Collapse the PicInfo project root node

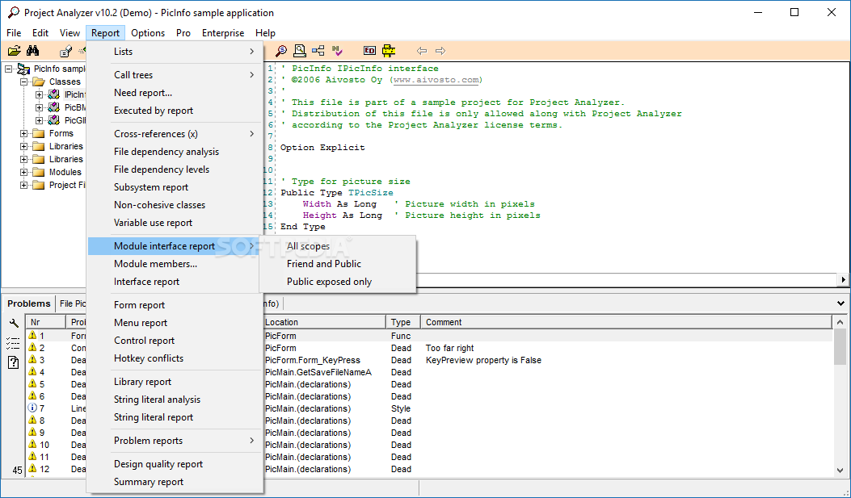tap(8, 69)
